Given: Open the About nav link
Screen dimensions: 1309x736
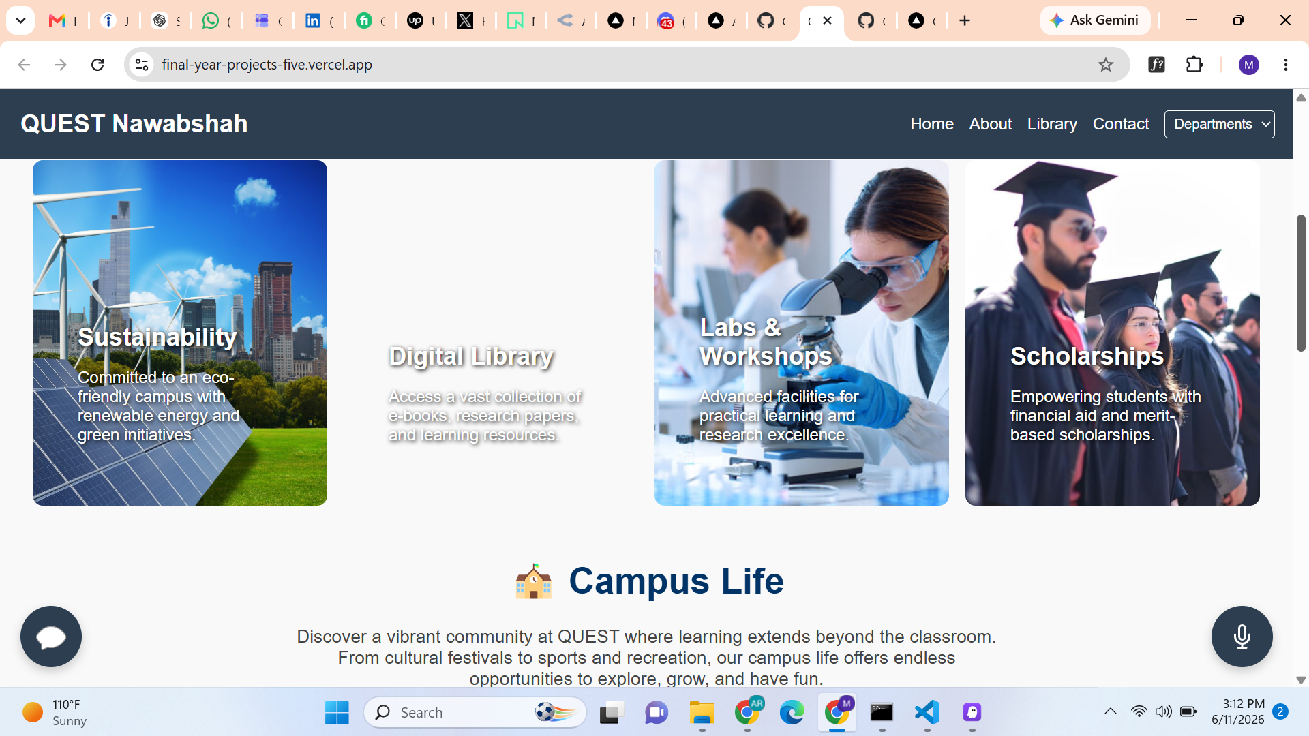Looking at the screenshot, I should (990, 124).
